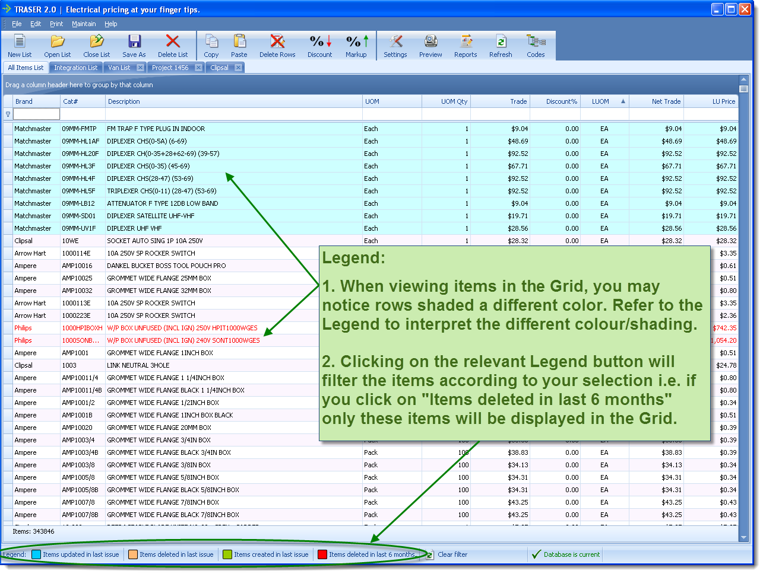This screenshot has width=763, height=574.
Task: Sort by the Net Trade column header
Action: coord(656,101)
